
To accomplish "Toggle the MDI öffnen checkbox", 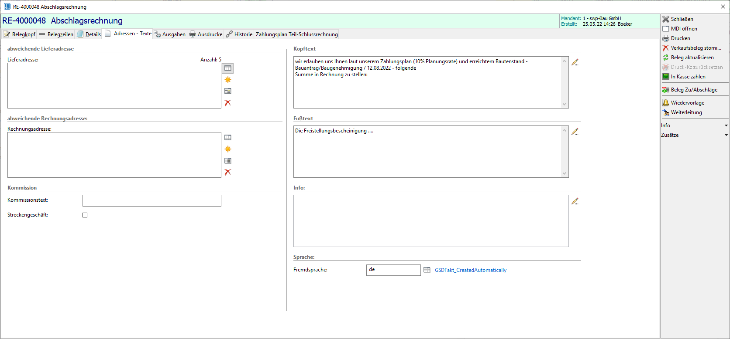I will [x=666, y=29].
